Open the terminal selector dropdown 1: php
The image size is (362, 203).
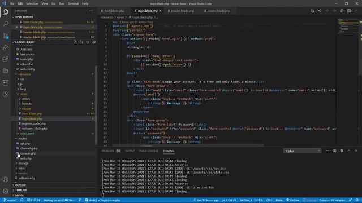click(x=302, y=151)
